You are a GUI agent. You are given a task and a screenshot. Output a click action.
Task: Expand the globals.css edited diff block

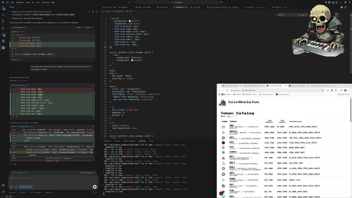pyautogui.click(x=92, y=85)
